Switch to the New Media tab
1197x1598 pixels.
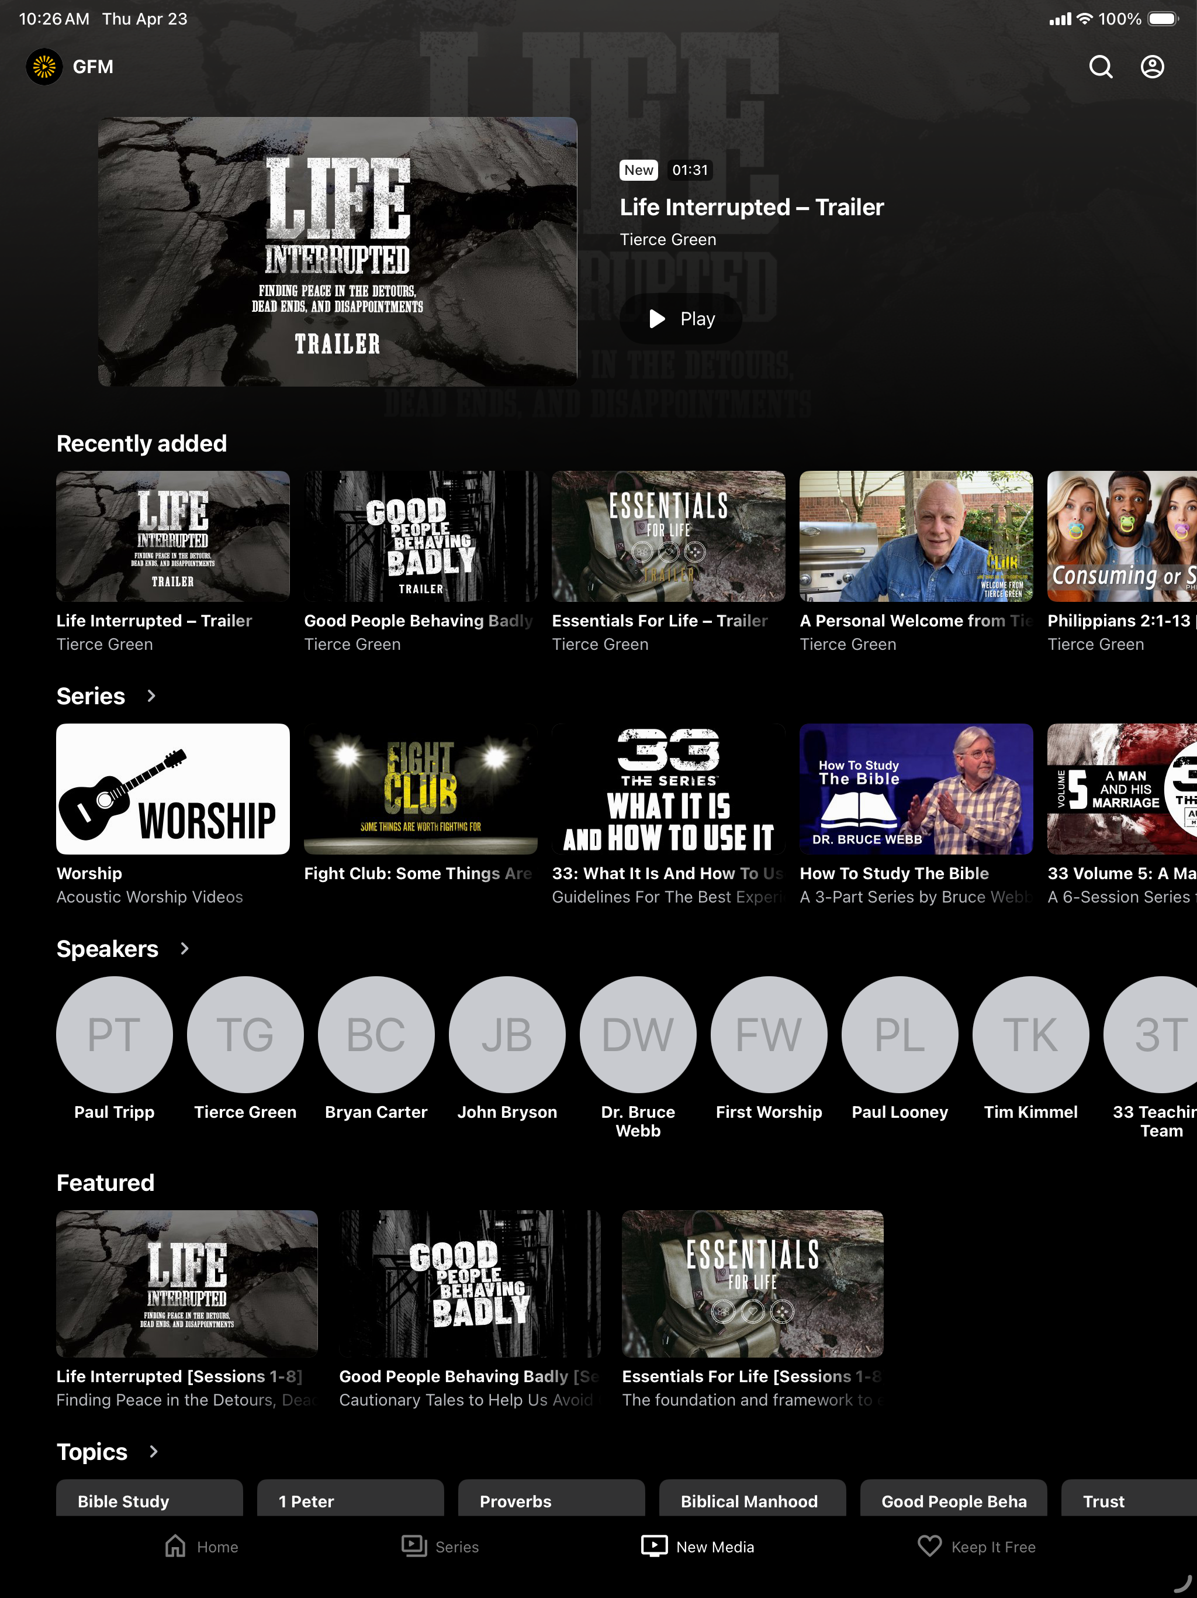point(697,1547)
